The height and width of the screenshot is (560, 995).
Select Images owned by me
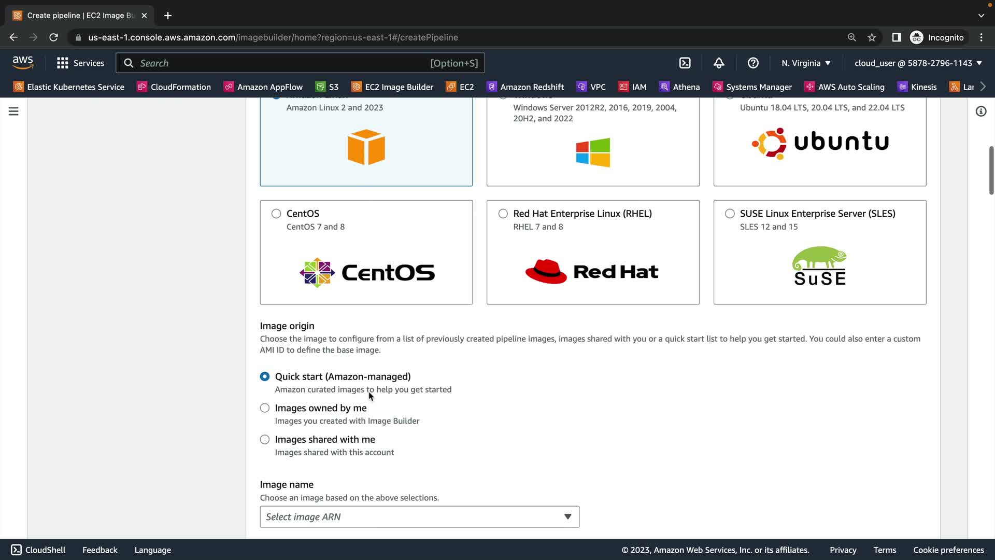[265, 408]
